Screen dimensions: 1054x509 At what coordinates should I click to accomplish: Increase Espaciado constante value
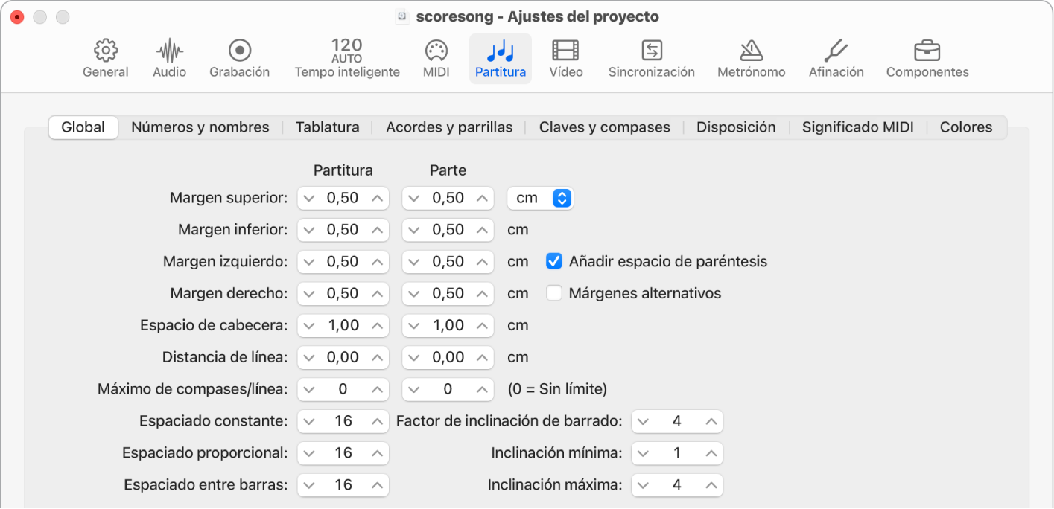(378, 421)
